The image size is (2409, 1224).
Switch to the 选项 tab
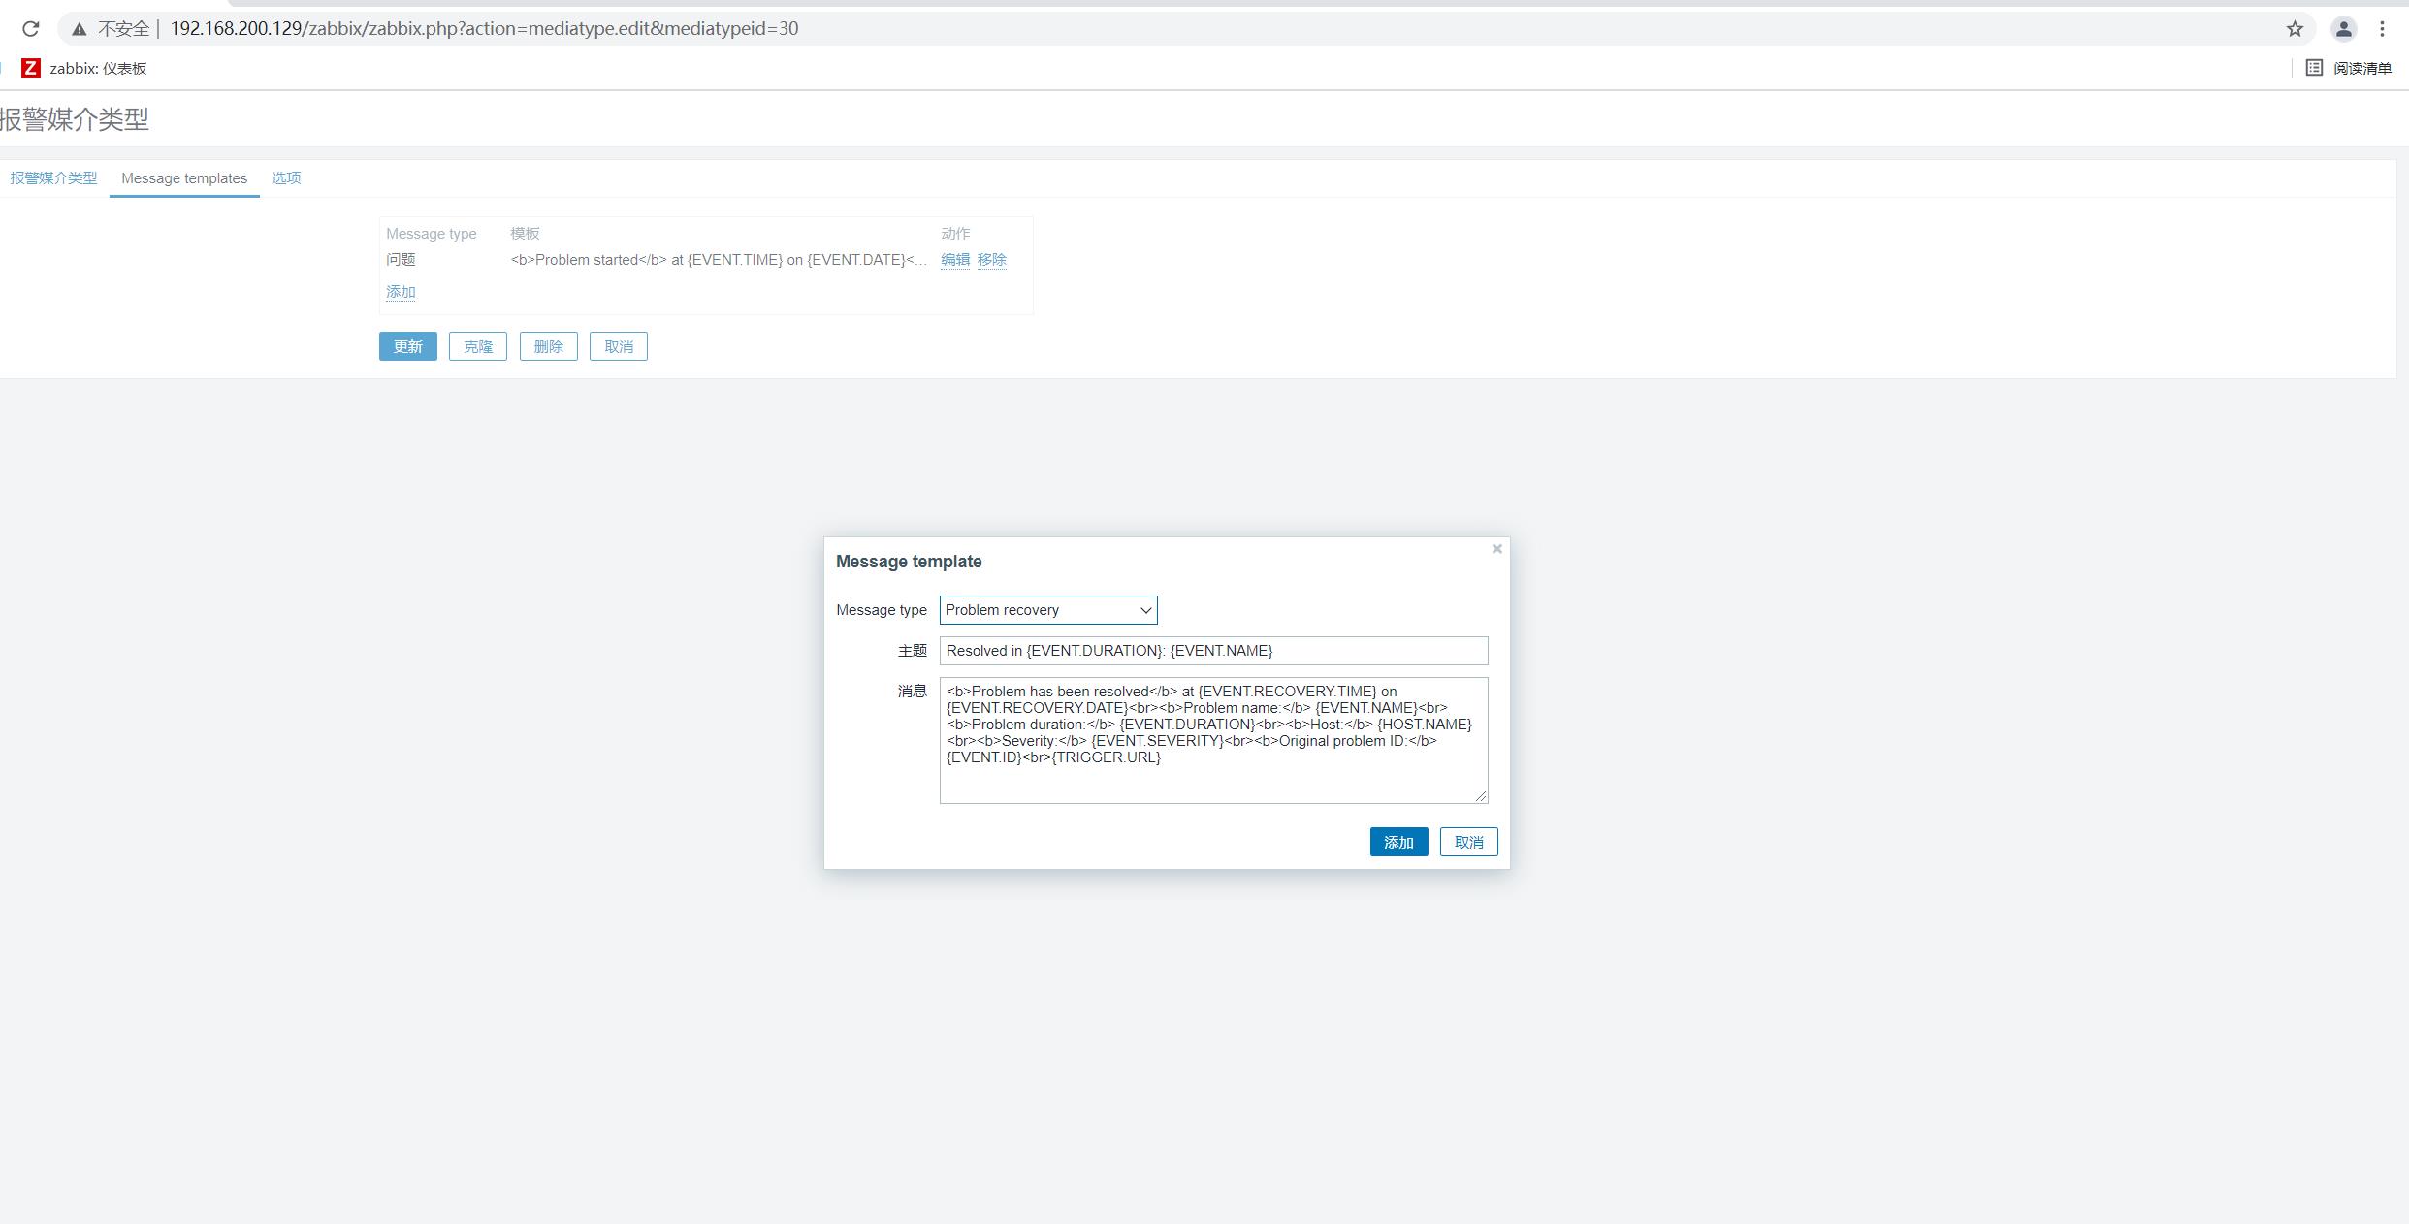point(286,178)
